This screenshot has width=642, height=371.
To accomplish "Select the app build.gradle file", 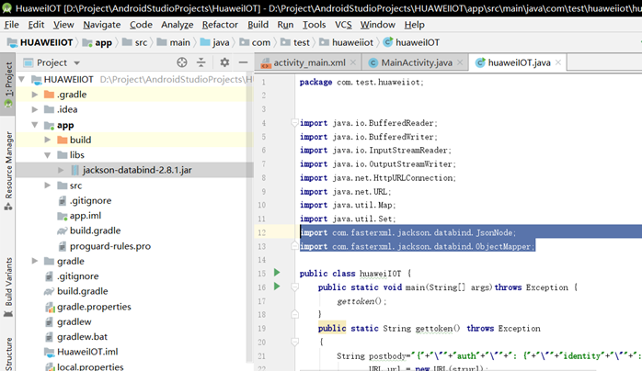I will [x=95, y=230].
